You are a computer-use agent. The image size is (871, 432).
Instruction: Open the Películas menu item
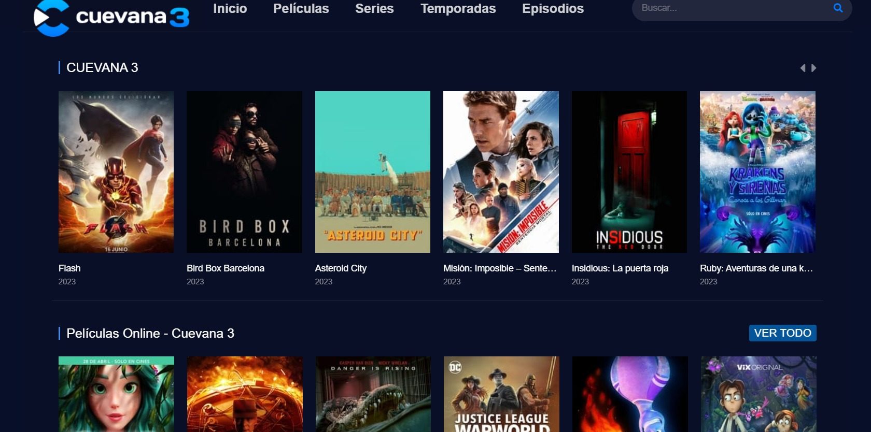[301, 8]
